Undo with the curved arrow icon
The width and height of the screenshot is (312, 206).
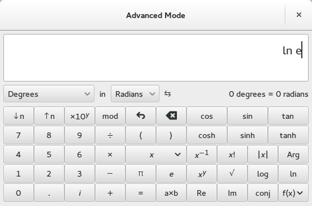(141, 116)
